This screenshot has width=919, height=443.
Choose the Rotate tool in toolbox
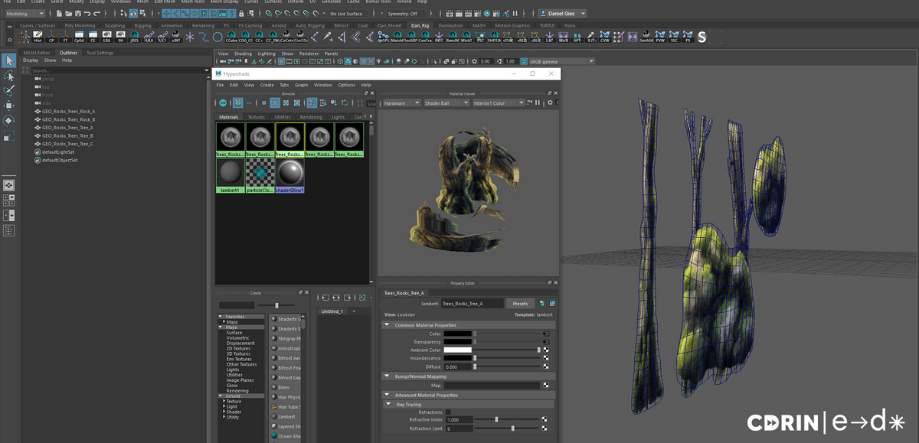pos(8,120)
